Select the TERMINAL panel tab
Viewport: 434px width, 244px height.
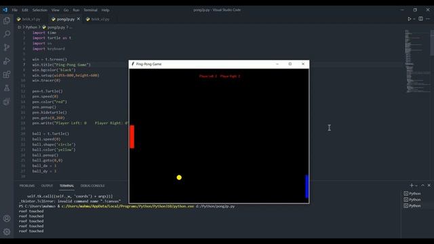point(66,186)
